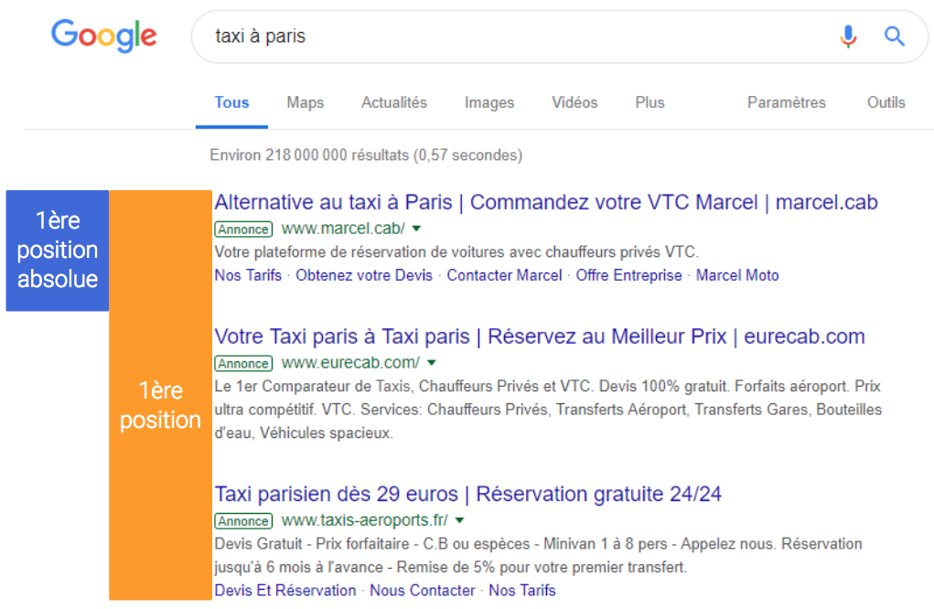Click the magnifying glass search icon
This screenshot has height=609, width=934.
[x=894, y=37]
